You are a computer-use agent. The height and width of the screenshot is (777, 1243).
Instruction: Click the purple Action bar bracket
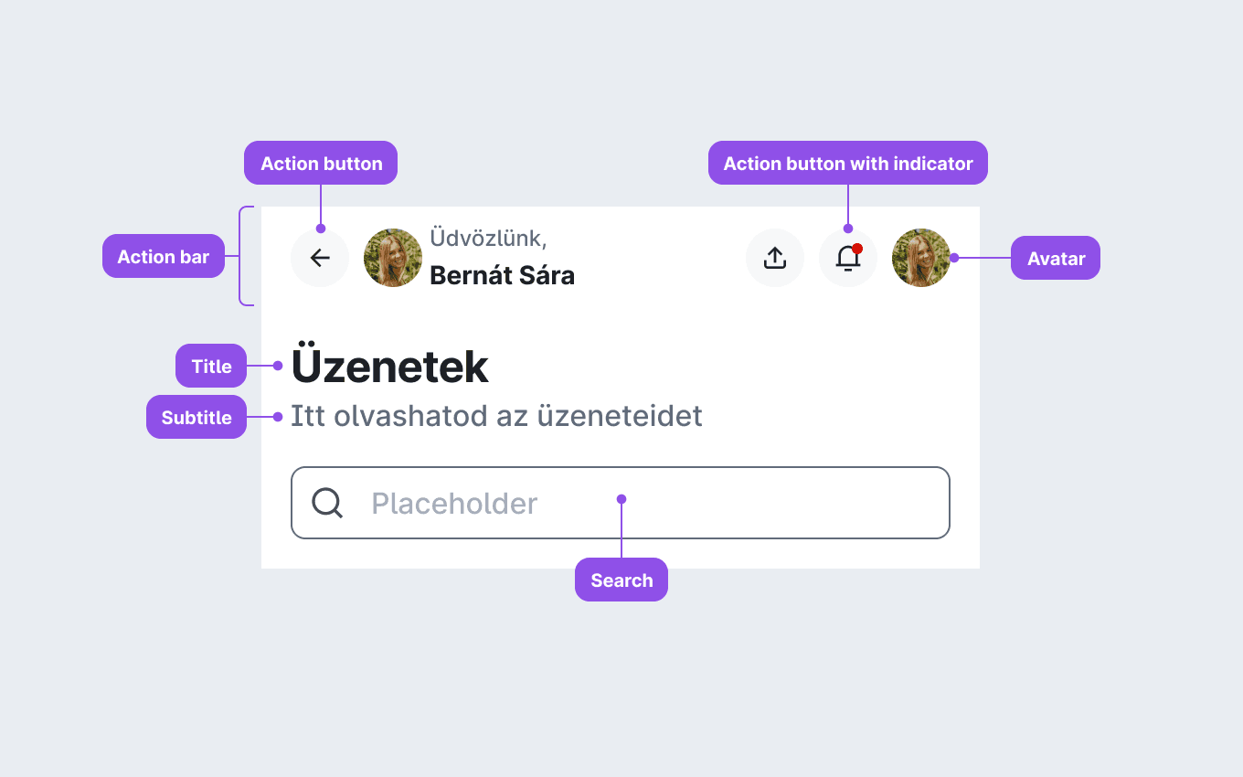pyautogui.click(x=245, y=256)
